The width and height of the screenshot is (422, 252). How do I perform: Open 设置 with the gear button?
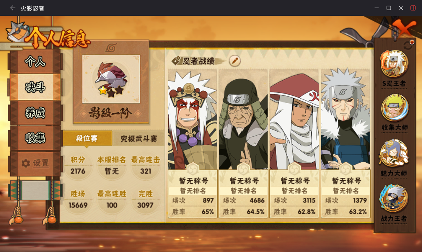tap(35, 163)
